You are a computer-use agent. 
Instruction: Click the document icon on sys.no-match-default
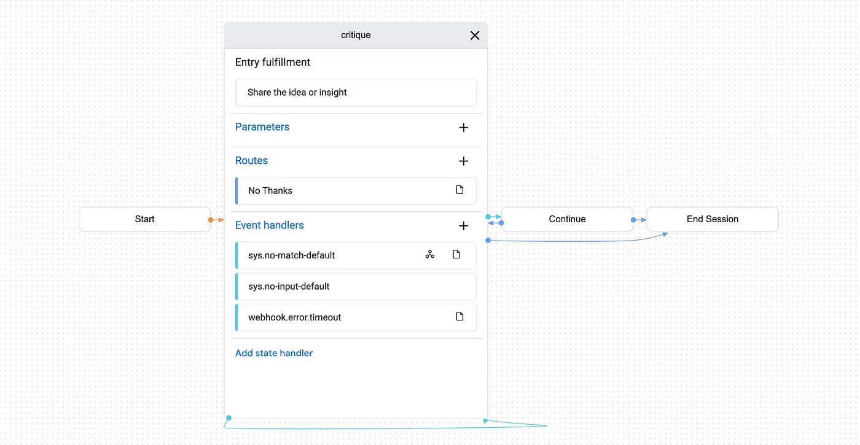pos(456,254)
